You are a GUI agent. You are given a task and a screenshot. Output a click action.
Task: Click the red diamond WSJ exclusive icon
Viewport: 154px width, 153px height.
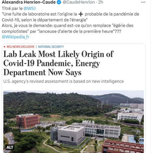(x=5, y=47)
